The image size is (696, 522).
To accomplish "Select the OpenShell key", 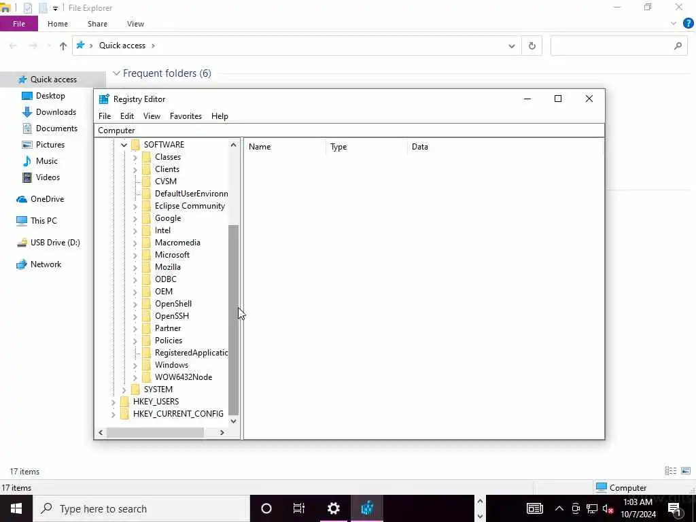I will 173,304.
